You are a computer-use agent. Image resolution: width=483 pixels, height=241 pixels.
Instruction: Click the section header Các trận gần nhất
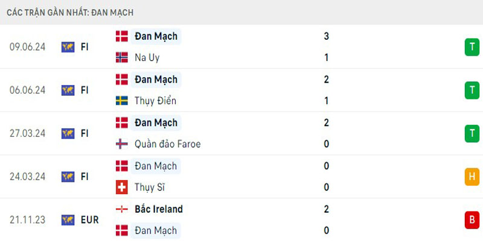pyautogui.click(x=71, y=12)
